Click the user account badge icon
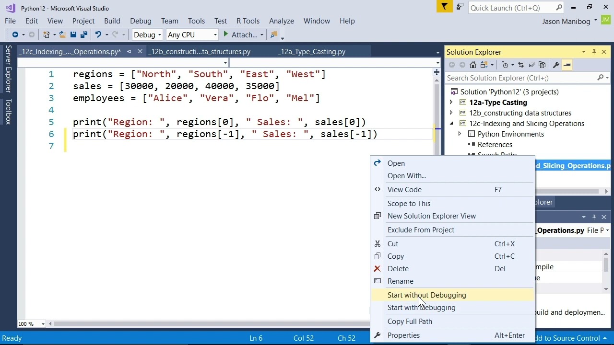The height and width of the screenshot is (345, 614). [x=605, y=20]
